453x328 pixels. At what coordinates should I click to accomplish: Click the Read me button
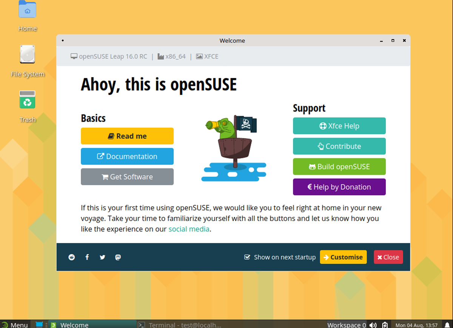click(x=127, y=136)
